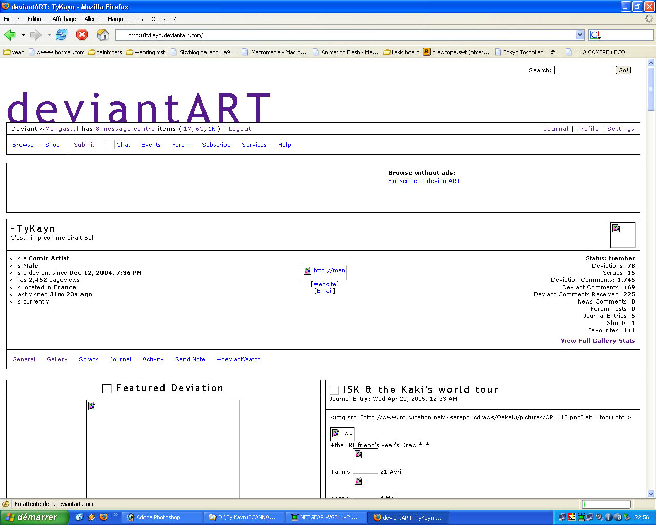
Task: Open the Settings link
Action: 621,129
